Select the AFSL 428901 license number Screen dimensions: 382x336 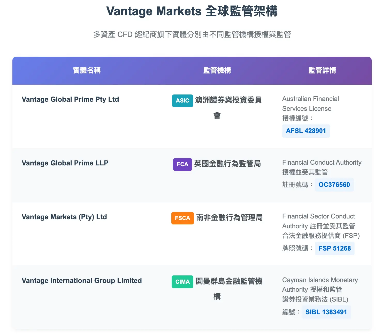coord(306,131)
